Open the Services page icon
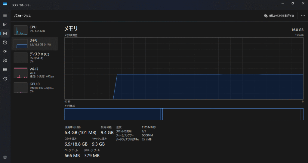The width and height of the screenshot is (308, 163). (x=5, y=79)
